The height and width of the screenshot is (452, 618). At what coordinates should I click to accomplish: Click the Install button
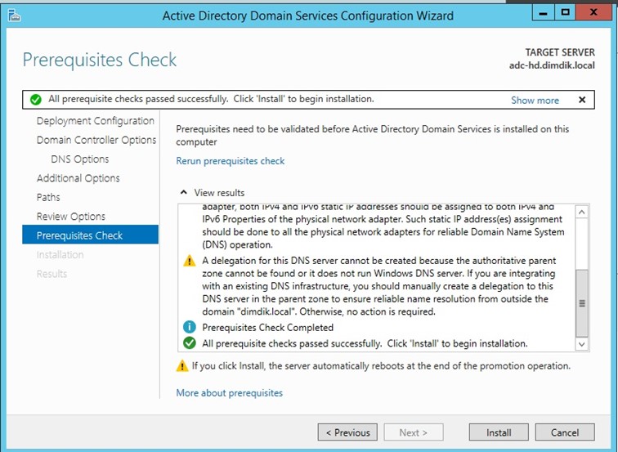tap(499, 432)
